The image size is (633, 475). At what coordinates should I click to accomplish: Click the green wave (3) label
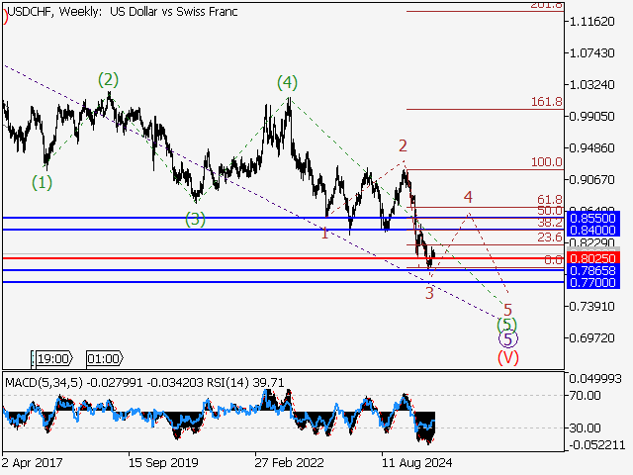point(195,219)
